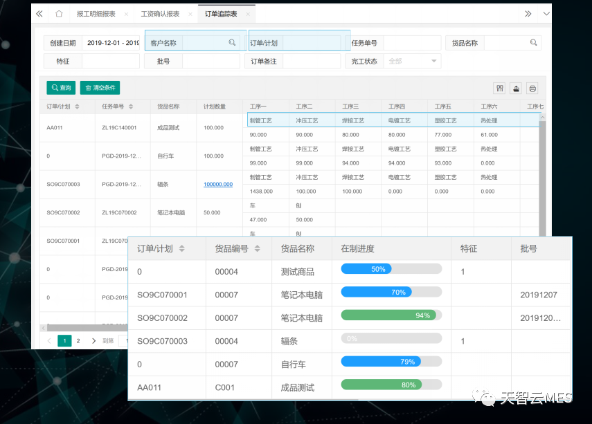The width and height of the screenshot is (592, 424).
Task: Click search icon in 货品名称 field
Action: pos(533,43)
